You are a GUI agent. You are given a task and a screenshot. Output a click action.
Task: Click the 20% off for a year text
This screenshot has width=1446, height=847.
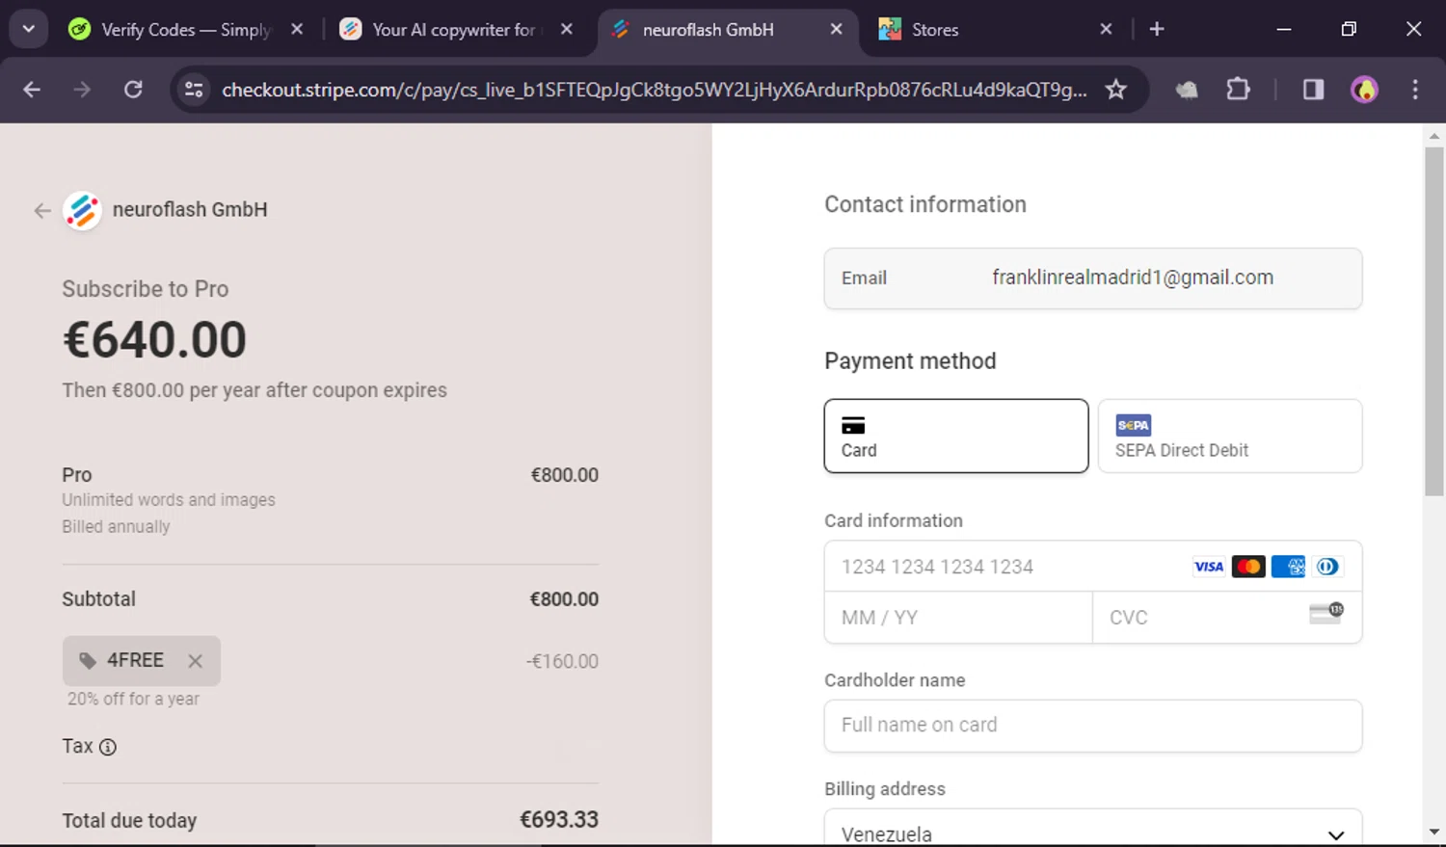133,700
